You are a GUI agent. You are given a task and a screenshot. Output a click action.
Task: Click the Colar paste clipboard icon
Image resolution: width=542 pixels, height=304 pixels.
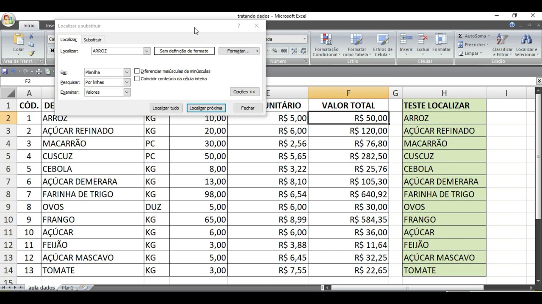click(x=19, y=39)
